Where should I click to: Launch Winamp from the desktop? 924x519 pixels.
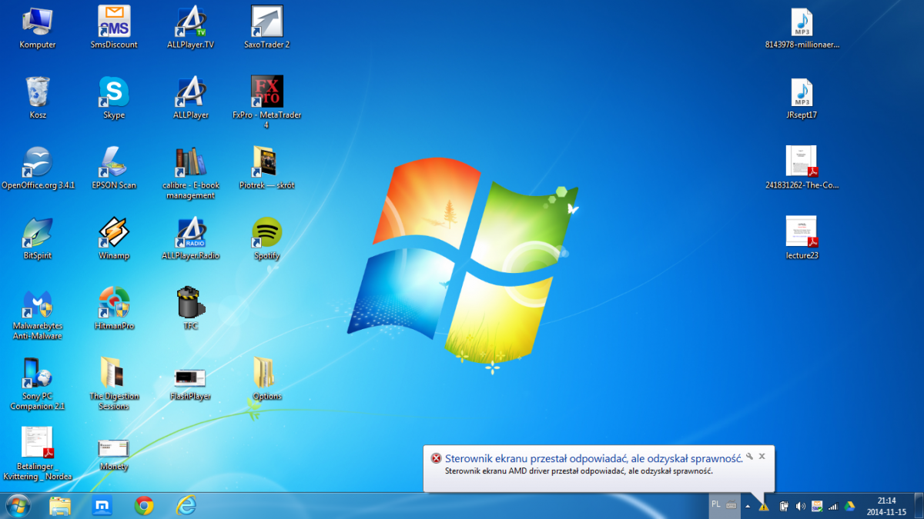click(x=114, y=238)
